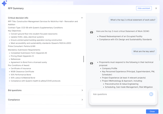Click the sparkle AI assistant icon
The width and height of the screenshot is (163, 114).
point(4,3)
